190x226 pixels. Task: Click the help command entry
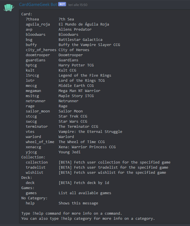click(x=30, y=203)
